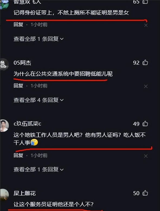This screenshot has width=160, height=211.
Task: Dismiss c玖伍贰柒c's comment with X icon
Action: click(x=146, y=156)
